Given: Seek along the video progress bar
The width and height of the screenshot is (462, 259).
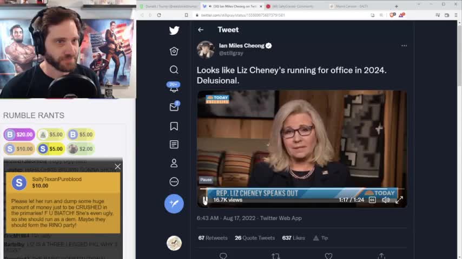Looking at the screenshot, I should 302,188.
